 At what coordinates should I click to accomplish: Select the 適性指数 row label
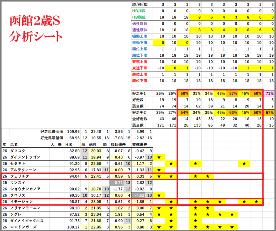[140, 23]
